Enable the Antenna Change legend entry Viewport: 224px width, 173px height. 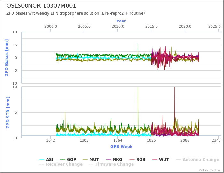click(197, 160)
